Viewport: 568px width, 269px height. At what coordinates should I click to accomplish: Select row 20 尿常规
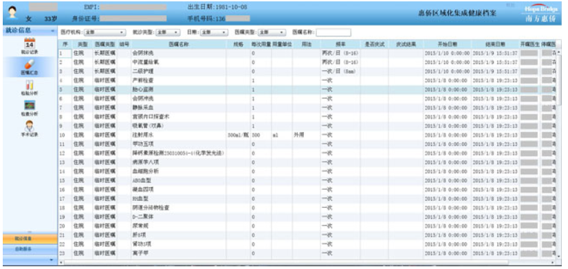pyautogui.click(x=307, y=226)
